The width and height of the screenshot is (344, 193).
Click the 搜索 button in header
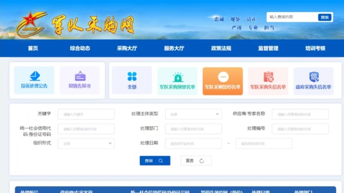(325, 17)
